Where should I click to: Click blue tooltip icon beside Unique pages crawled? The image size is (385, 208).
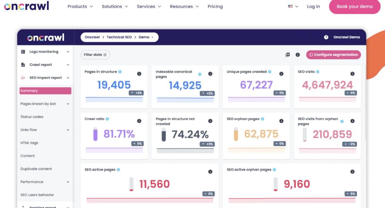(x=269, y=72)
